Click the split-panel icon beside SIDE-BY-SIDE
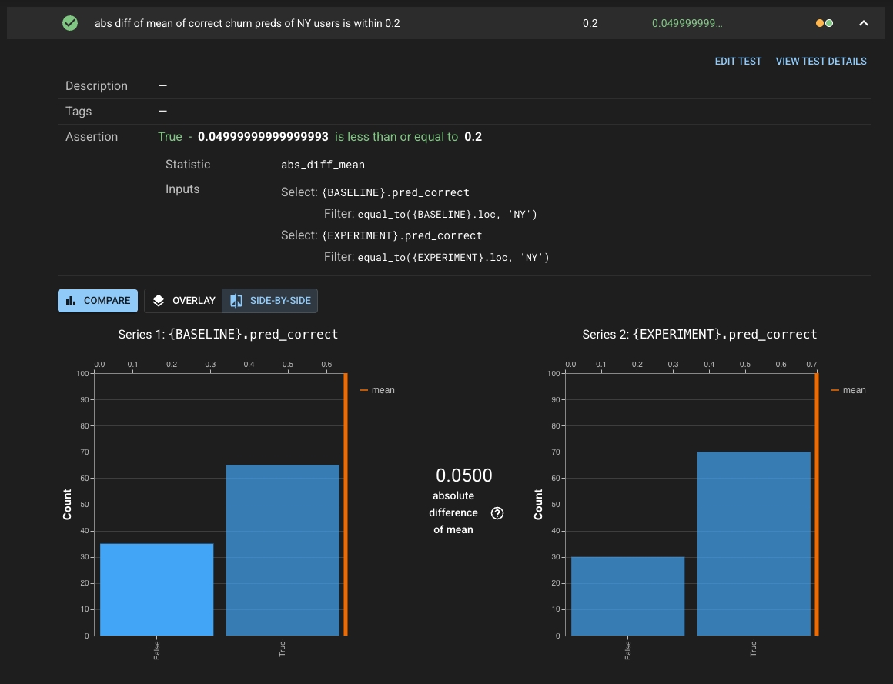The width and height of the screenshot is (893, 684). coord(236,301)
